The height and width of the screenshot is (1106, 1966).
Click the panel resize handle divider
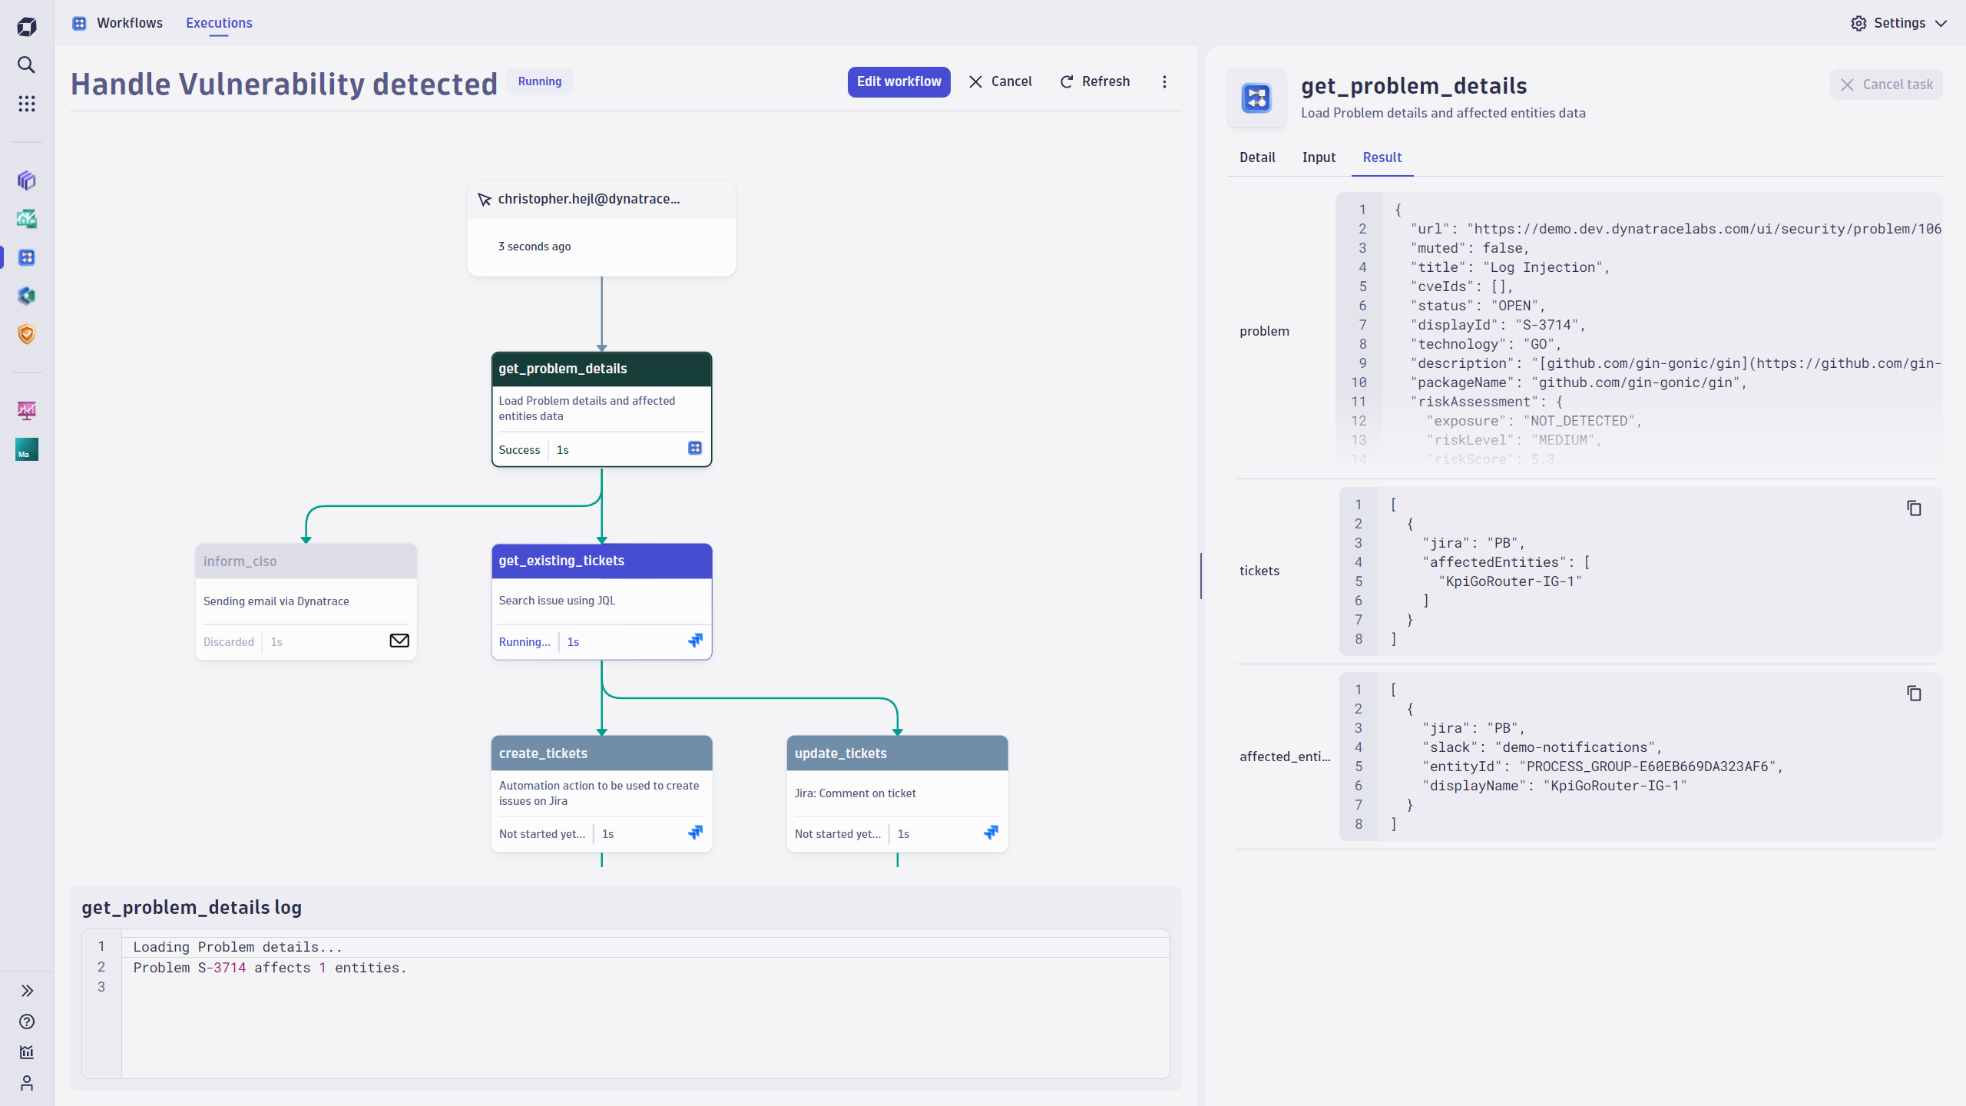click(x=1201, y=576)
